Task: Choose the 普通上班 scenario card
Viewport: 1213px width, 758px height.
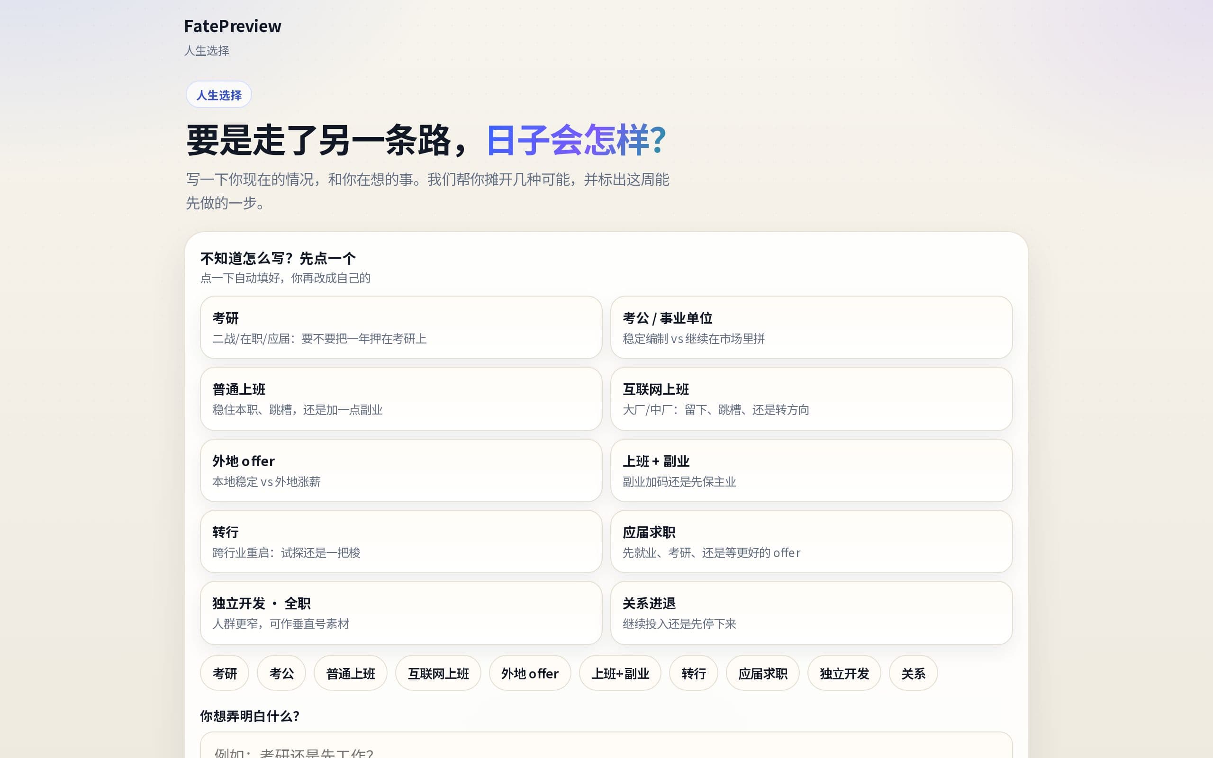Action: tap(401, 398)
